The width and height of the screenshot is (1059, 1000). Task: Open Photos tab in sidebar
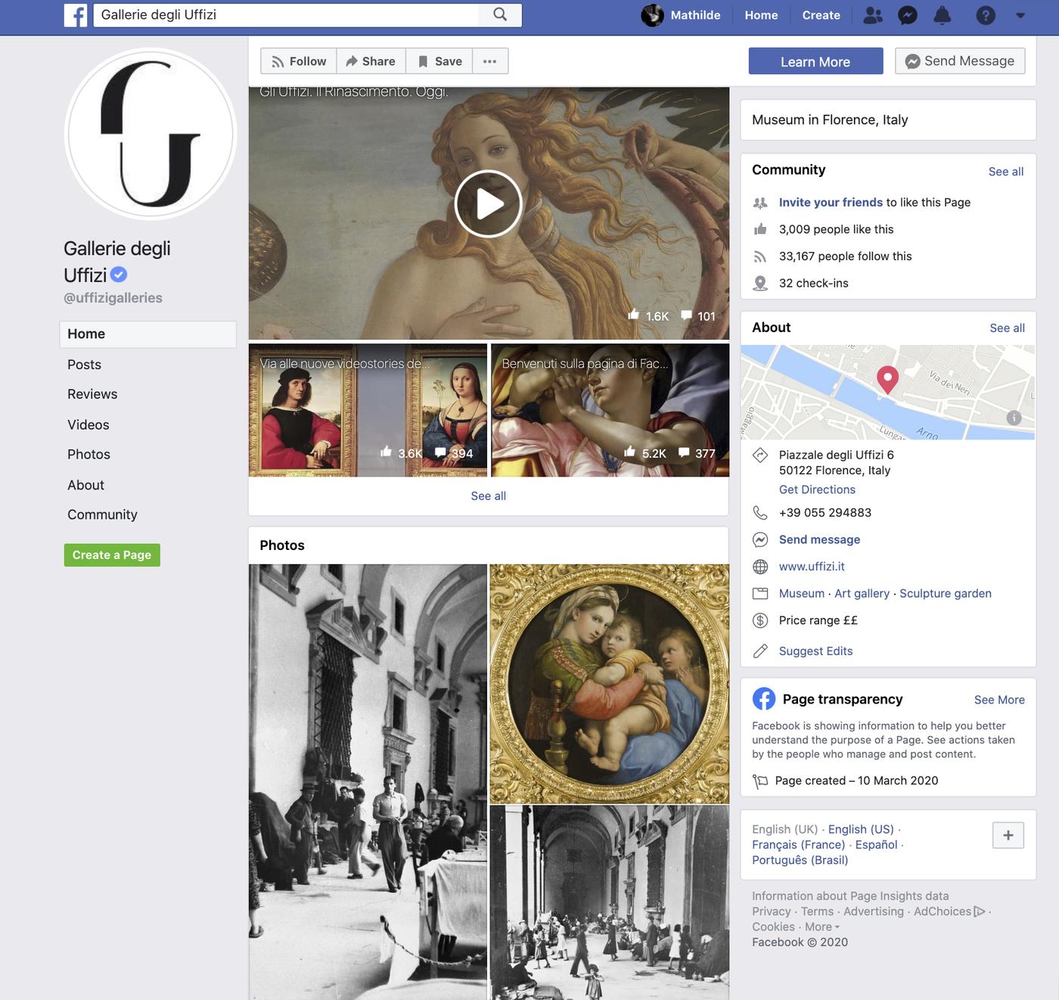[89, 455]
